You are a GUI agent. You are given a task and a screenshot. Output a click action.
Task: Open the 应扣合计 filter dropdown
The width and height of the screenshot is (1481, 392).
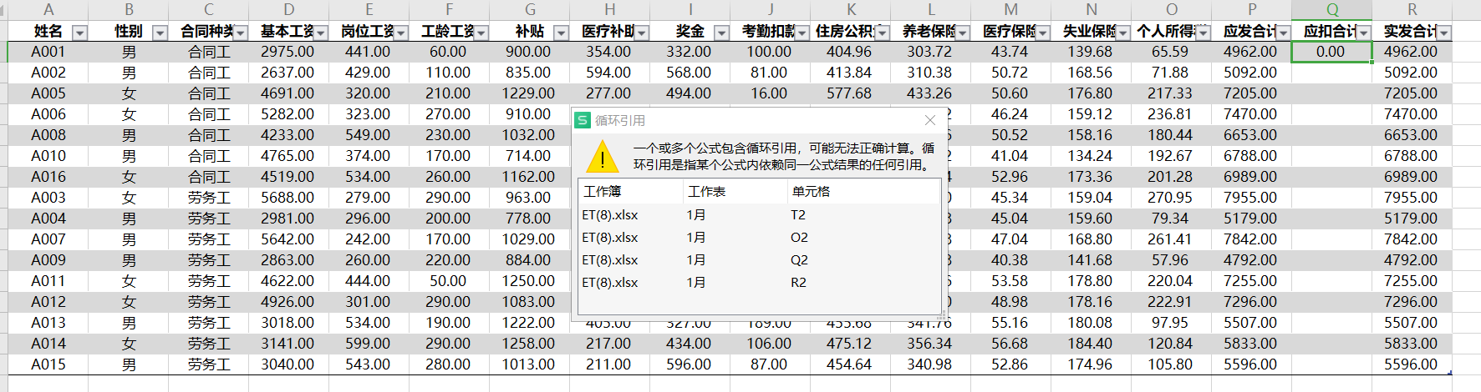(1363, 33)
